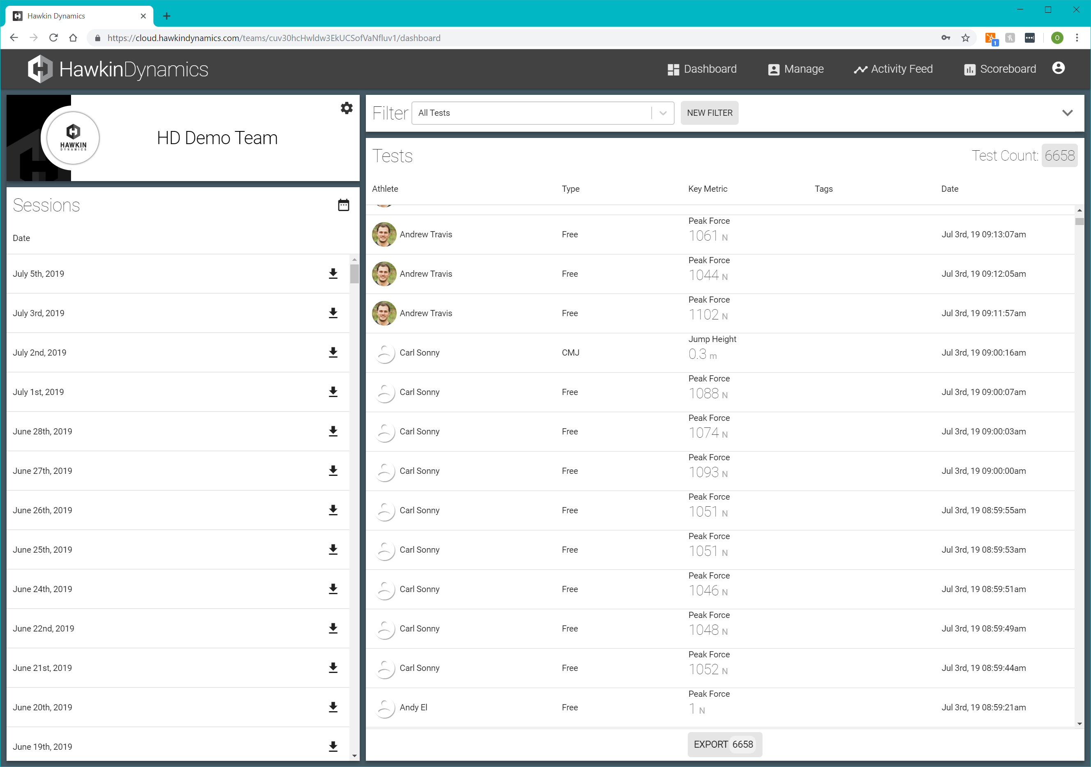Open the Dashboard nav item
Screen dimensions: 1091x767
702,69
